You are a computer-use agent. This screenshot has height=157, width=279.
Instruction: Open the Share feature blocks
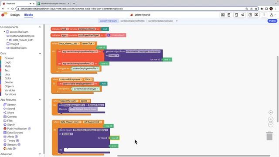10,113
